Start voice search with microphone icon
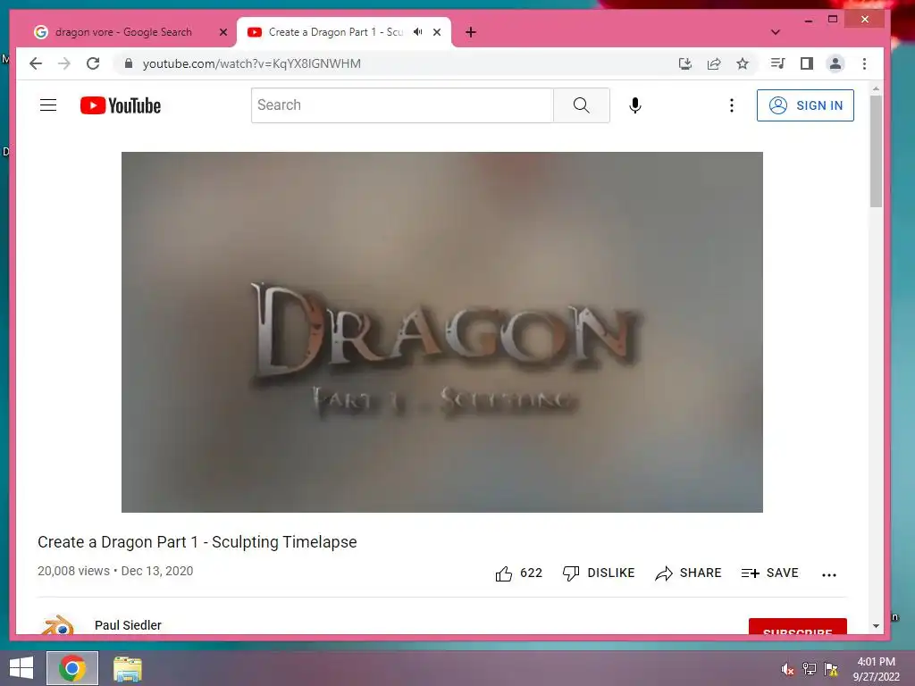Viewport: 915px width, 686px height. click(635, 105)
